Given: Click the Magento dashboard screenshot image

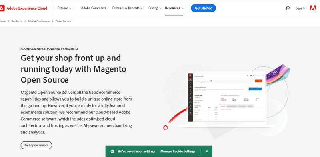Looking at the screenshot, I should tap(226, 97).
